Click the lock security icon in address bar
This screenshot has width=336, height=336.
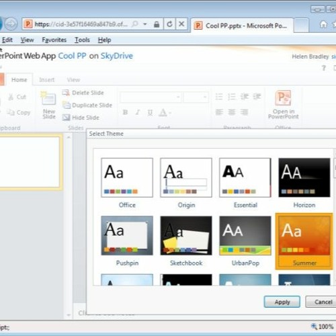[157, 24]
